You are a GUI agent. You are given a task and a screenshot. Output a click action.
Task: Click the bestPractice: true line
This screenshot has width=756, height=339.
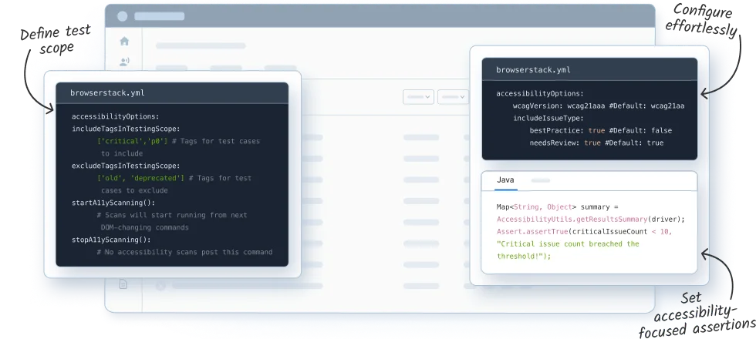click(601, 130)
